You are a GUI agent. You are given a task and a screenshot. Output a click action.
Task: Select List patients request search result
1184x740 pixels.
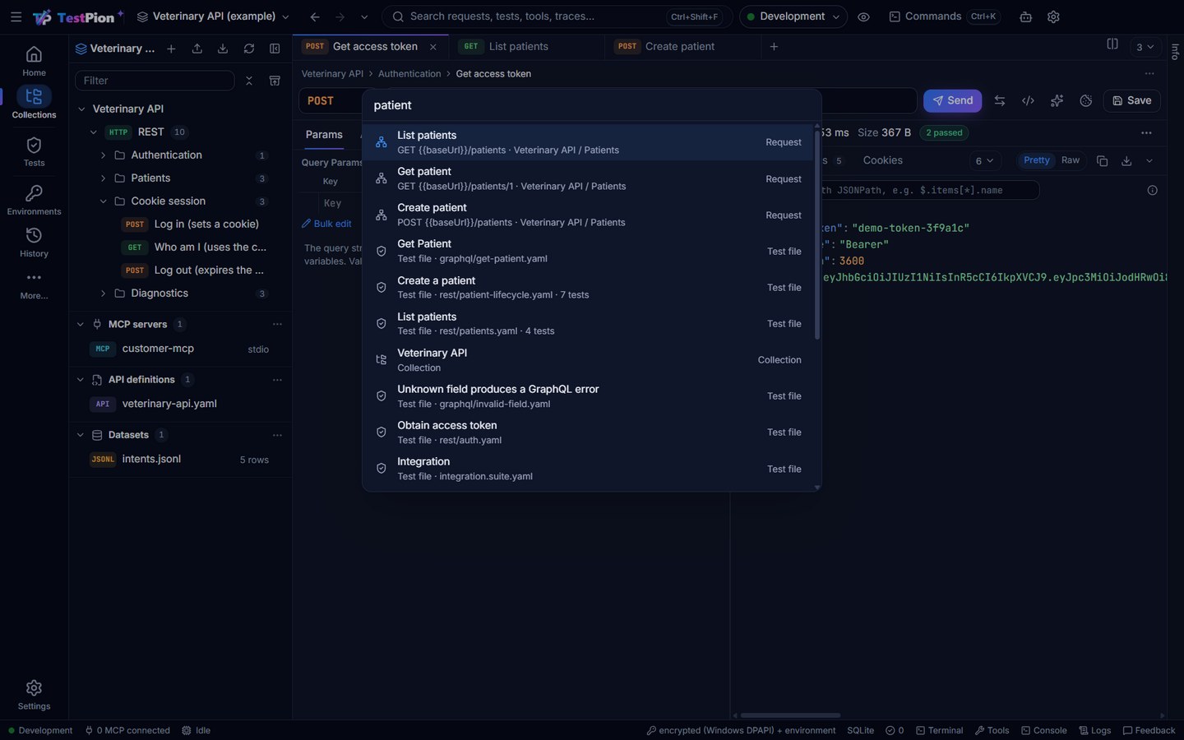(x=590, y=142)
